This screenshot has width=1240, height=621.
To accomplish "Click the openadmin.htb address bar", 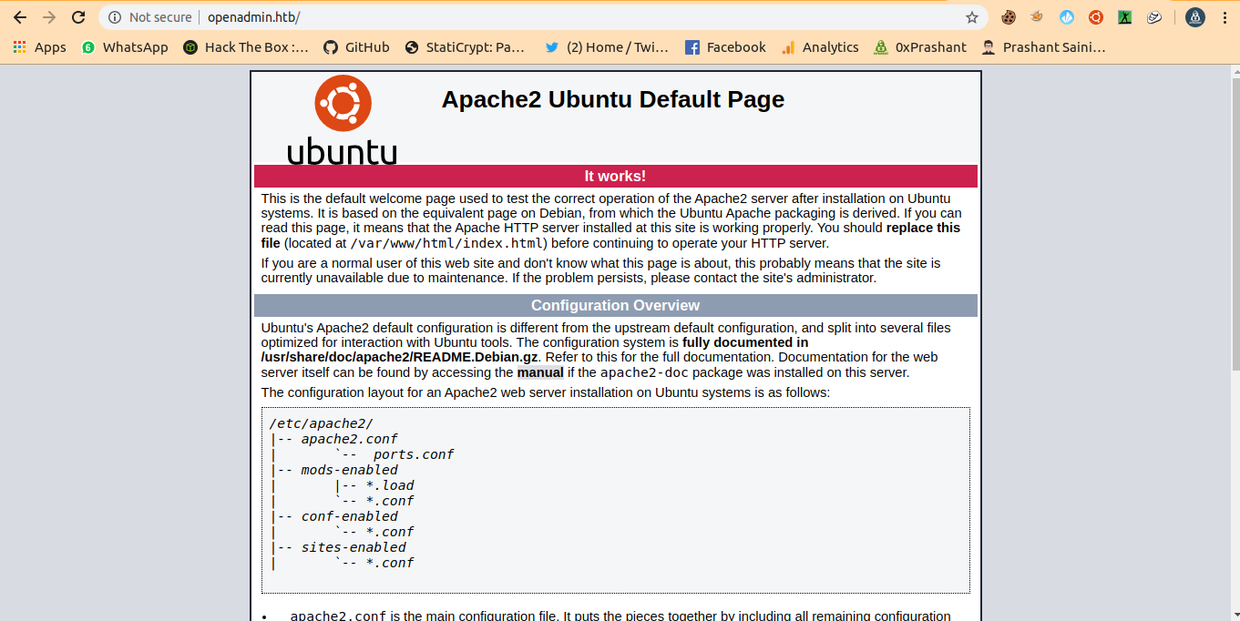I will (x=547, y=17).
